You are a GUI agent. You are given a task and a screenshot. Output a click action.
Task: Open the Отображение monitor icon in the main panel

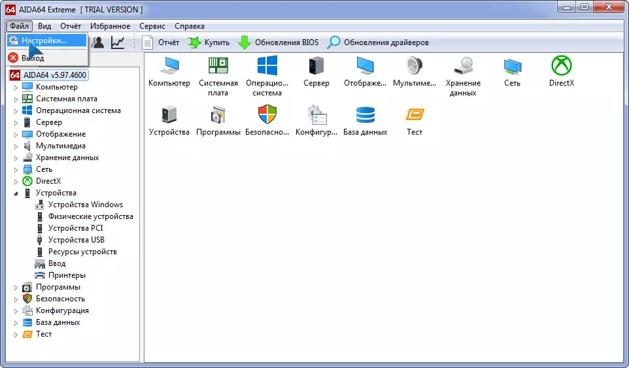(x=365, y=71)
